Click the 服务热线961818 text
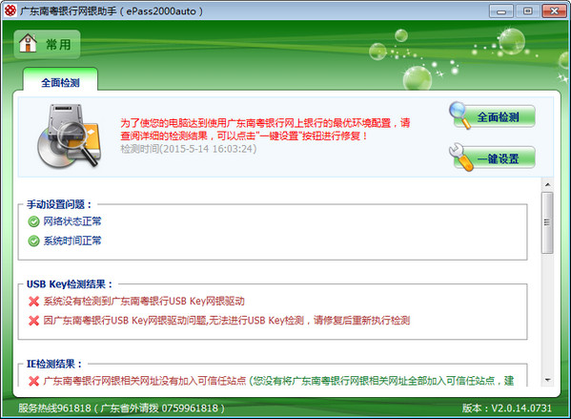Viewport: 571px width, 419px height. click(x=121, y=409)
